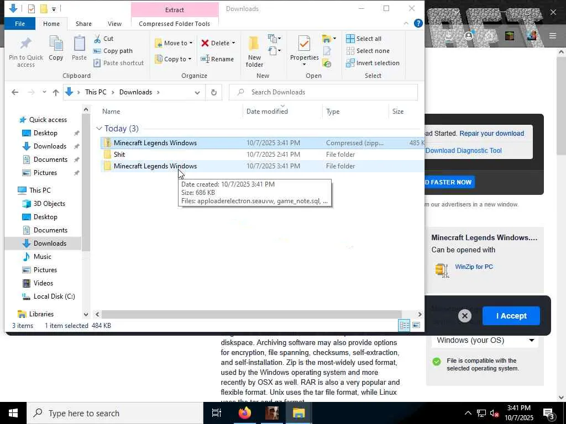Switch to the Share ribbon tab
Screen dimensions: 566x424
click(83, 24)
